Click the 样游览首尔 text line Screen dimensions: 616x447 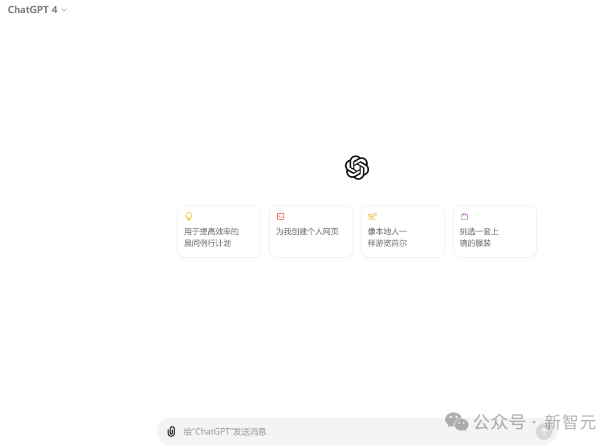[387, 243]
